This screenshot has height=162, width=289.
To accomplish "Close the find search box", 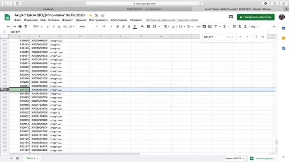I will point(263,37).
